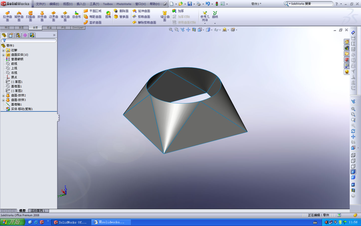The image size is (361, 226).
Task: Click the 平面区域 planar surface button
Action: point(93,11)
